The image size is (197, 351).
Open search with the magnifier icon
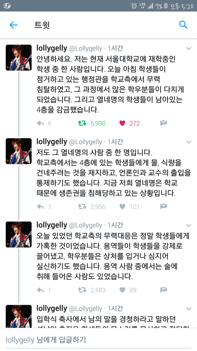coord(183,25)
